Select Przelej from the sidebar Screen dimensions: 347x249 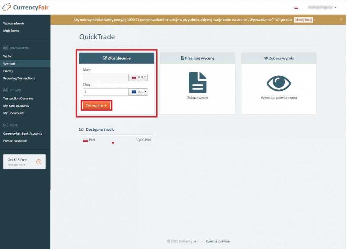point(8,71)
